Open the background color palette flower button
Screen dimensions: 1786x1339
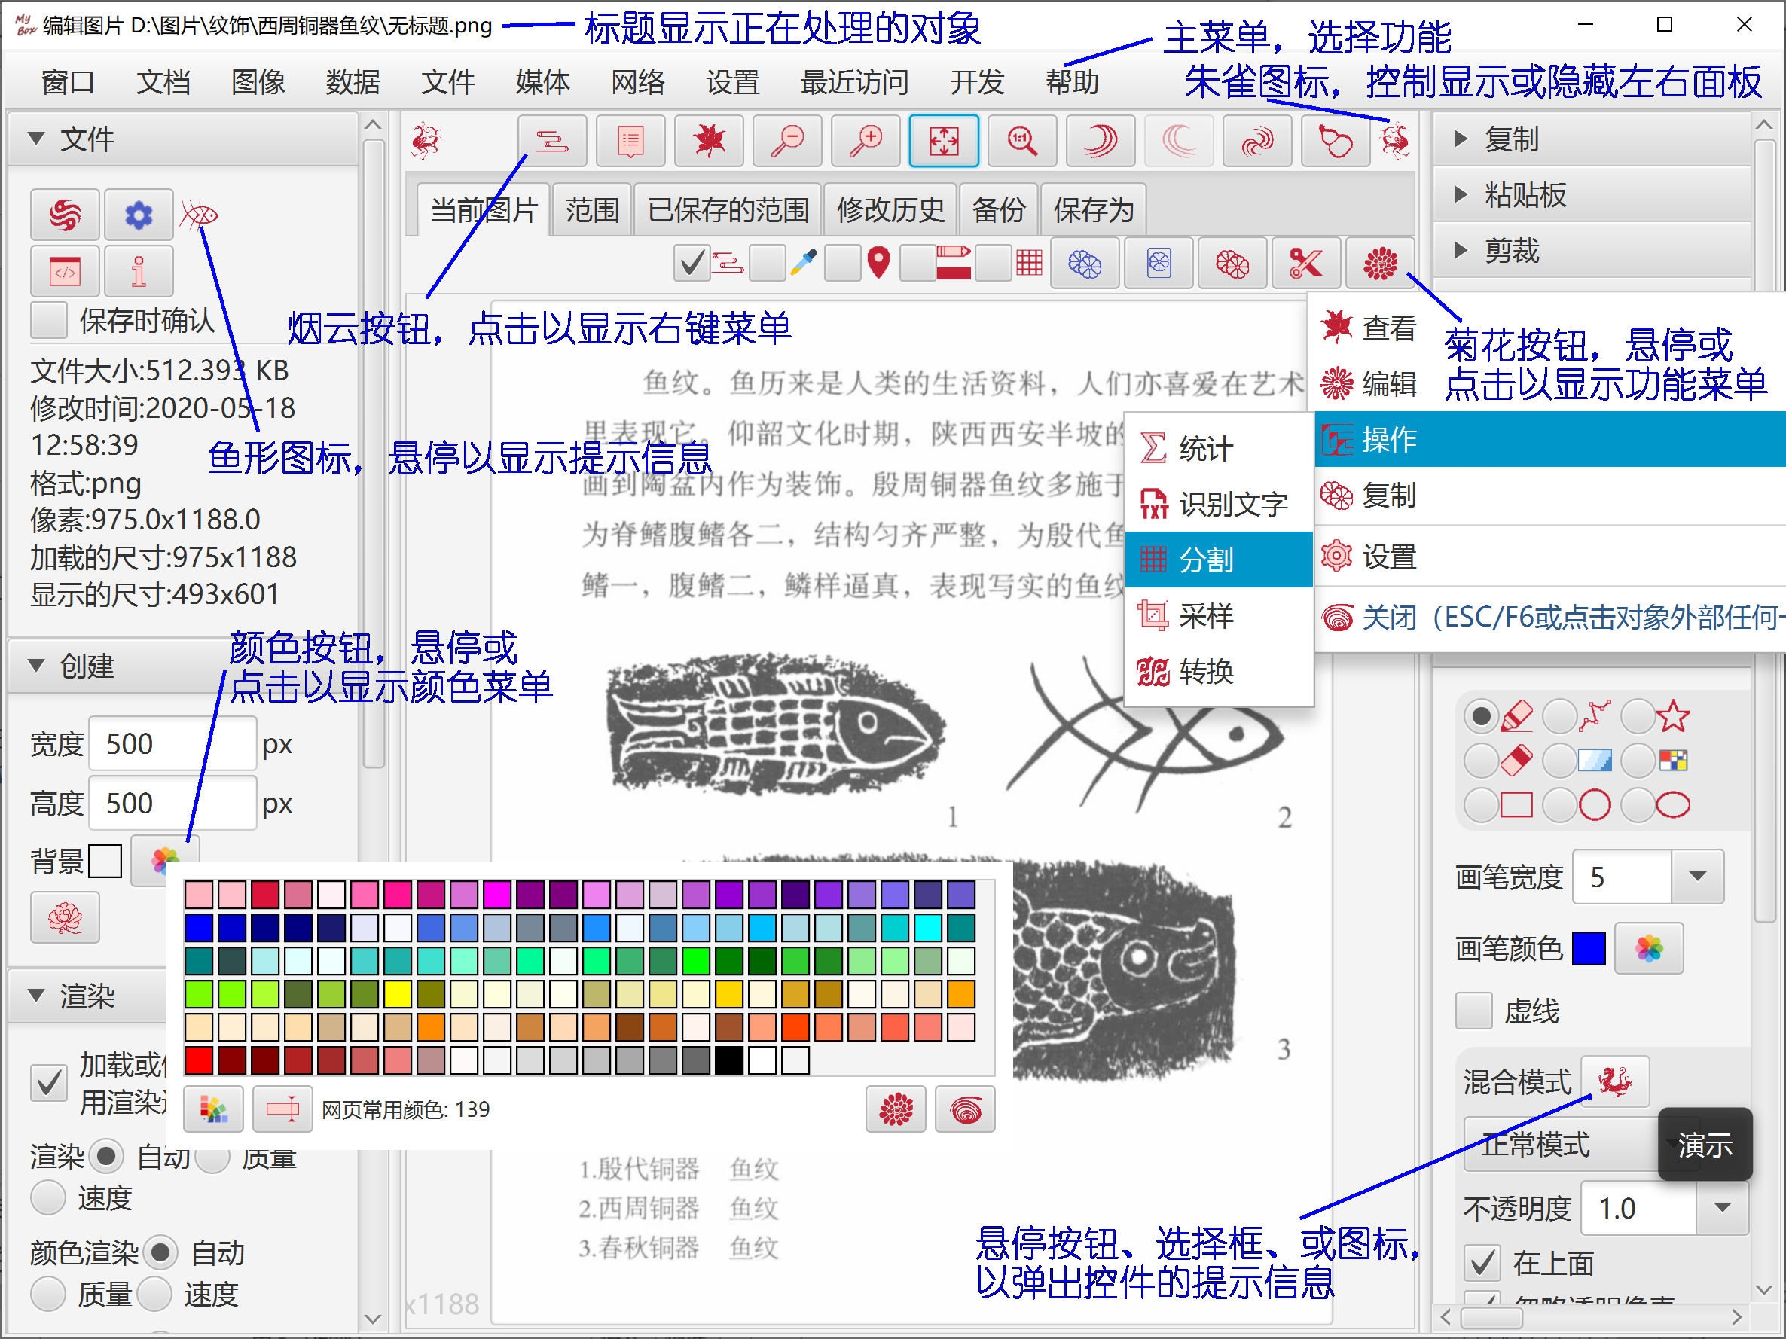coord(165,860)
